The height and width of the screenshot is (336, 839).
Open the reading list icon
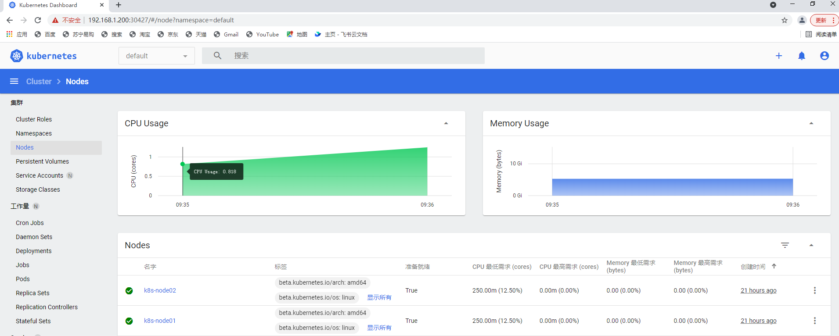809,34
